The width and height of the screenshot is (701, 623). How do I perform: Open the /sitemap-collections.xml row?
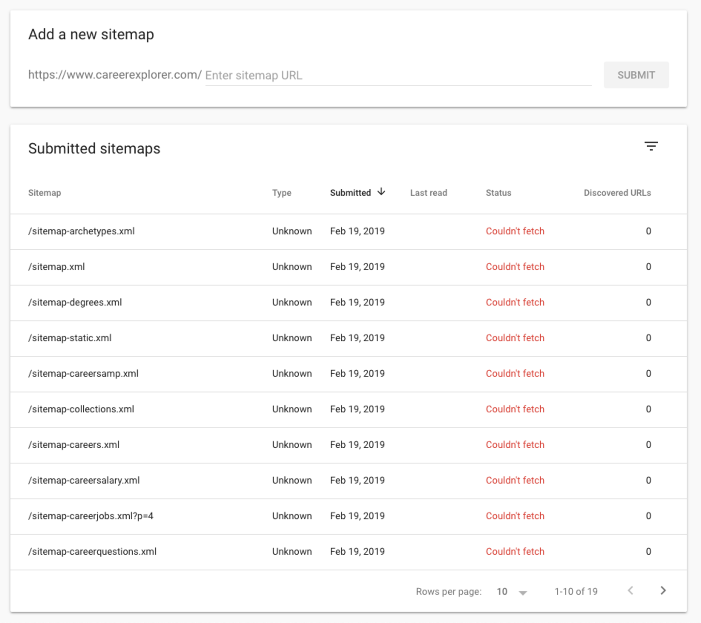pyautogui.click(x=81, y=409)
